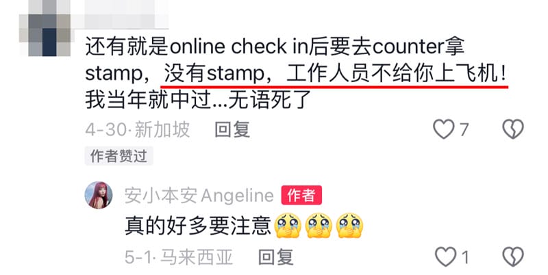Tap the like count 7

pos(464,130)
